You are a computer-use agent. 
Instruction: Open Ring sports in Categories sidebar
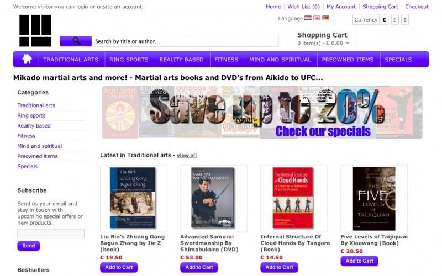[x=31, y=115]
